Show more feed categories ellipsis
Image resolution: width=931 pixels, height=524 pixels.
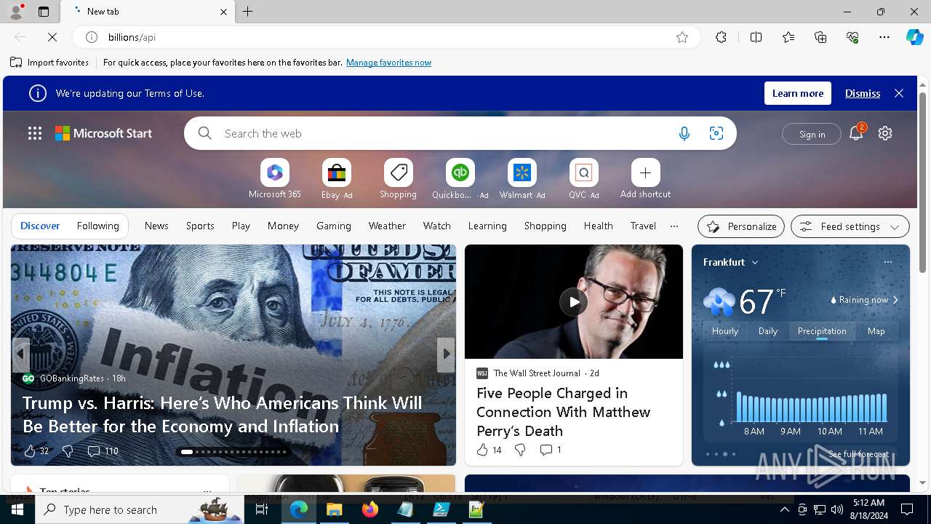coord(674,226)
